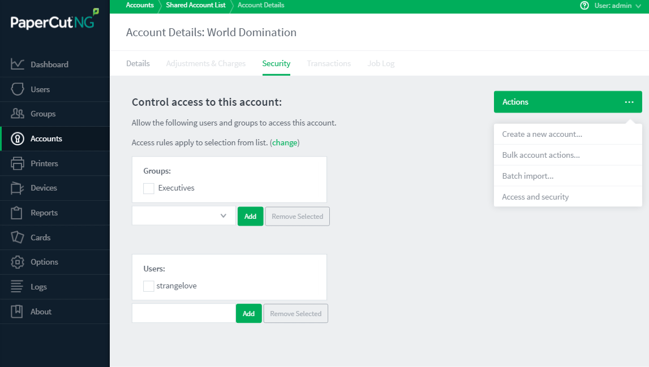Open the group selection dropdown
The height and width of the screenshot is (367, 649).
pos(184,215)
